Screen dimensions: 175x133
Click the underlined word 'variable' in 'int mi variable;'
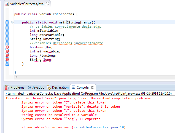click(x=51, y=51)
